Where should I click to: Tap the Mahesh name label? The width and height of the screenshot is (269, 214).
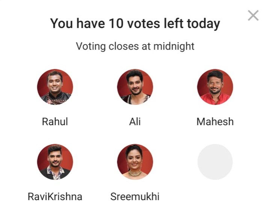point(215,121)
